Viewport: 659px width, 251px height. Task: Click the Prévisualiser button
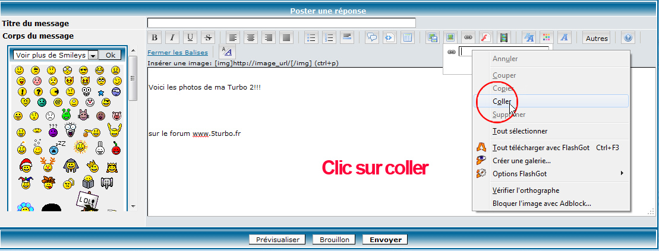276,240
